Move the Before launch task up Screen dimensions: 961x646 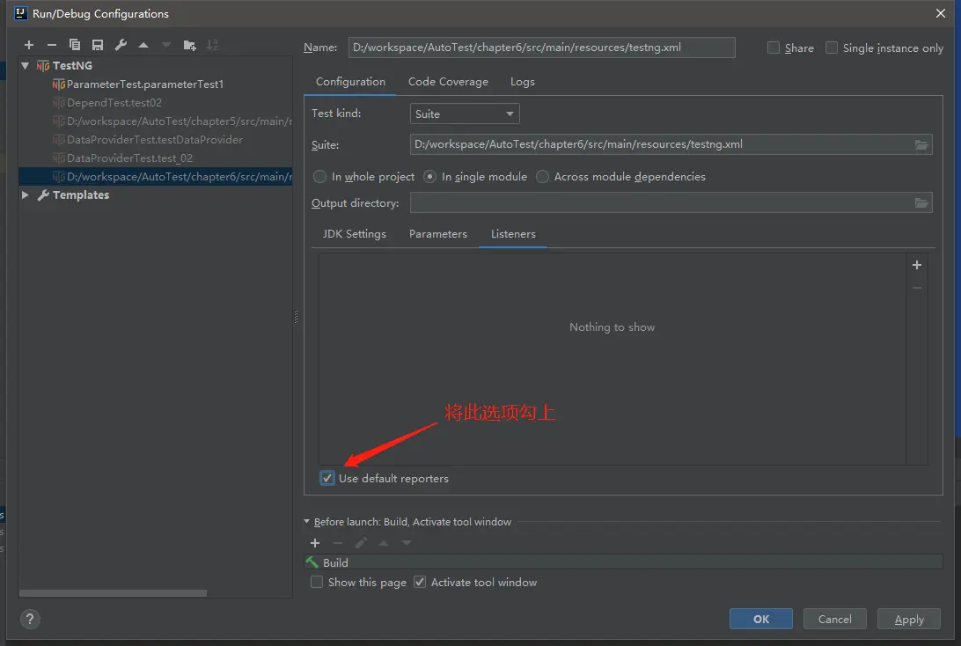click(384, 543)
